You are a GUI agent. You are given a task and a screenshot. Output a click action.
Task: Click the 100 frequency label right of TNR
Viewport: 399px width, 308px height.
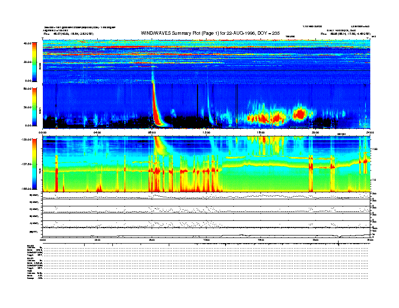pyautogui.click(x=375, y=149)
